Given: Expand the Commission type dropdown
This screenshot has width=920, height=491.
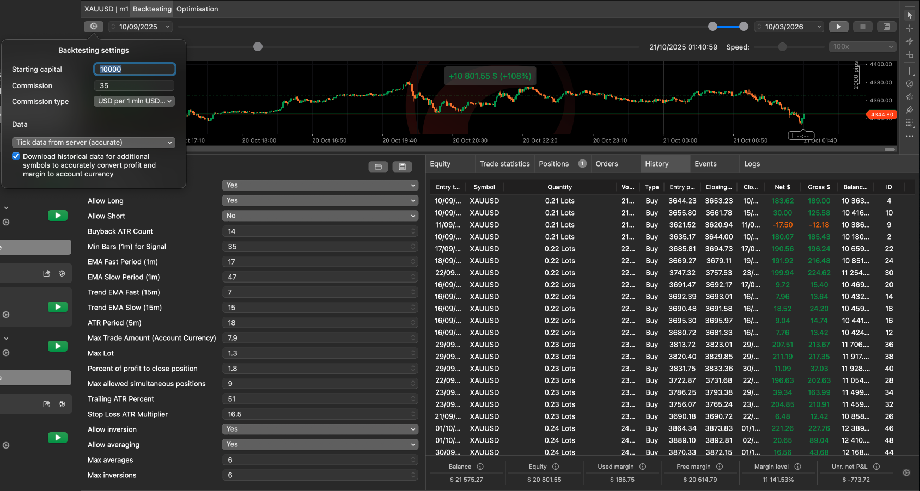Looking at the screenshot, I should pyautogui.click(x=135, y=101).
